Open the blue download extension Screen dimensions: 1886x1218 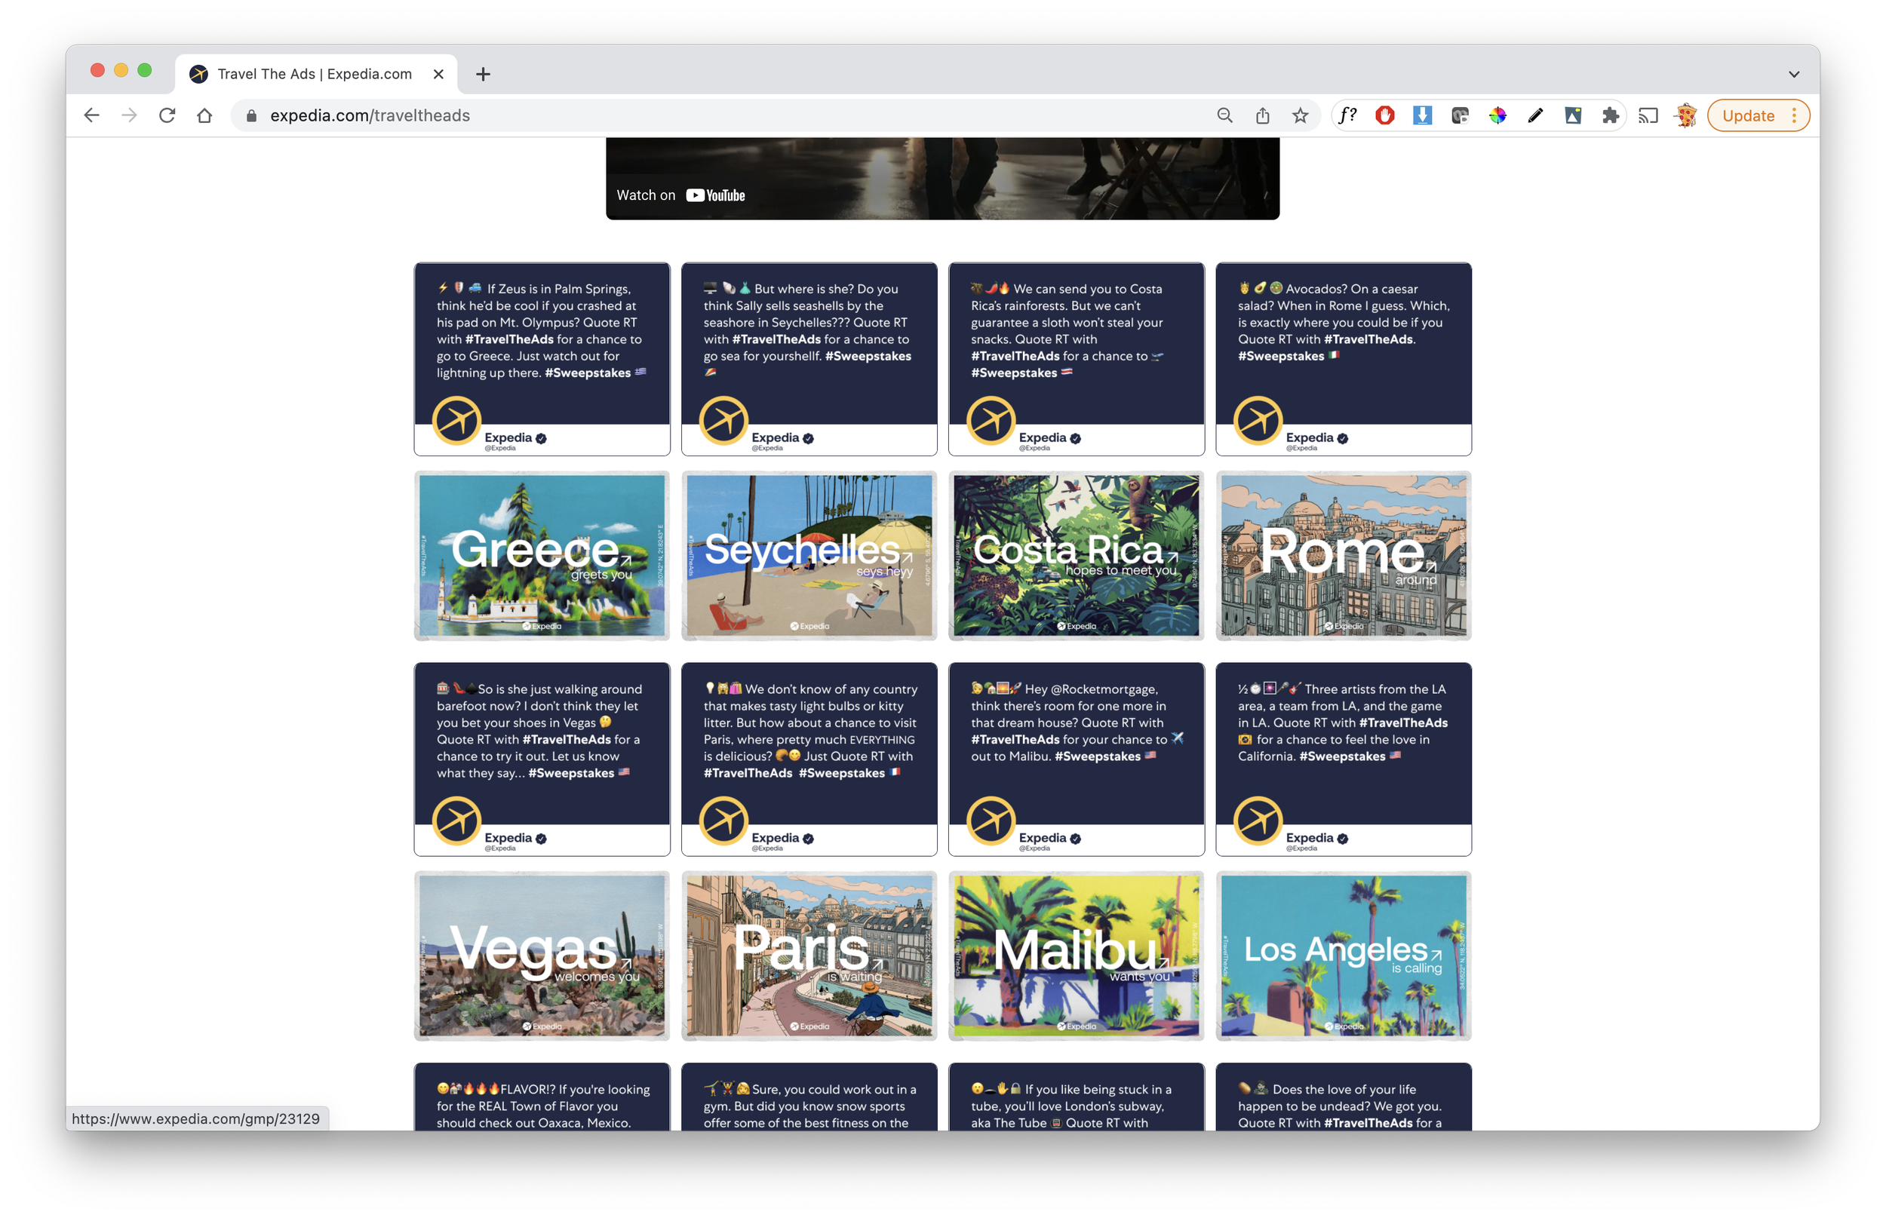1422,115
